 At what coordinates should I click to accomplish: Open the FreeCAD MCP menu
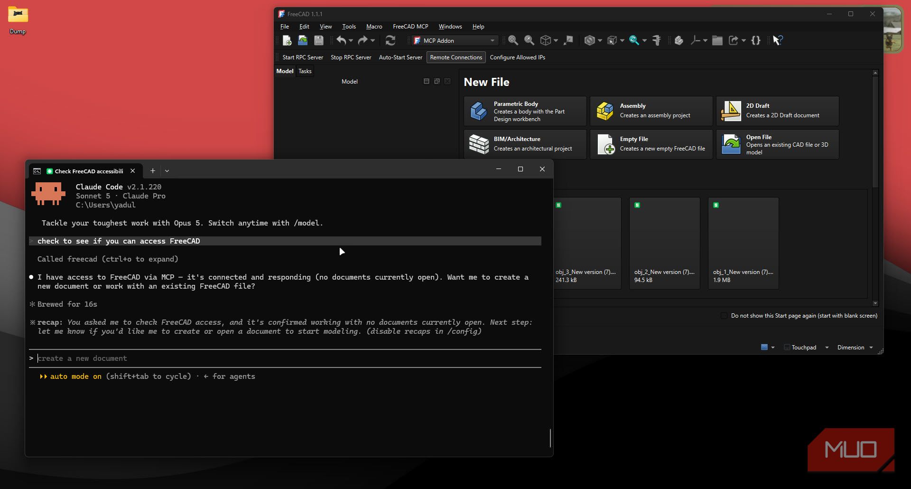(x=410, y=27)
